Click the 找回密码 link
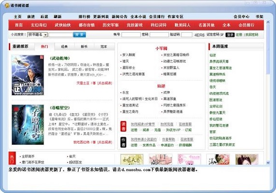 (252, 35)
